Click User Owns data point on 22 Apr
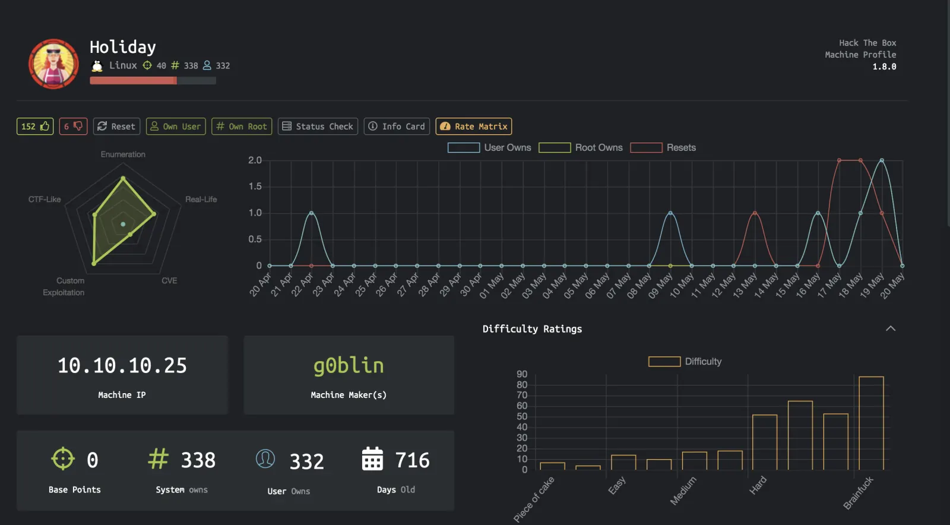The image size is (950, 525). pos(311,213)
